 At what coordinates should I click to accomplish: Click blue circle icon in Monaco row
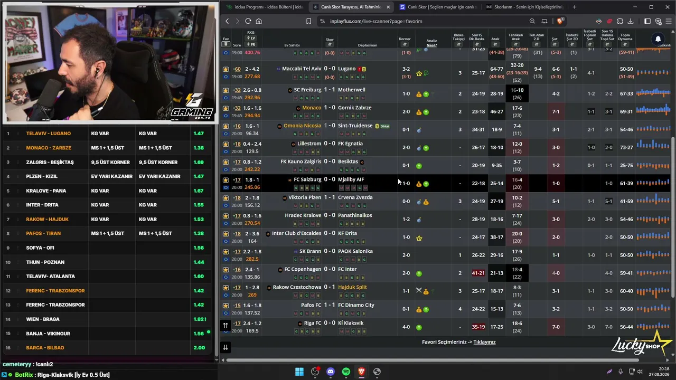tap(226, 116)
